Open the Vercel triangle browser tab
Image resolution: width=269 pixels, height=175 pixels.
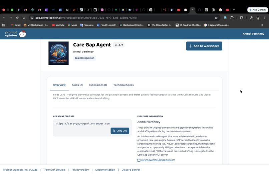[88, 10]
